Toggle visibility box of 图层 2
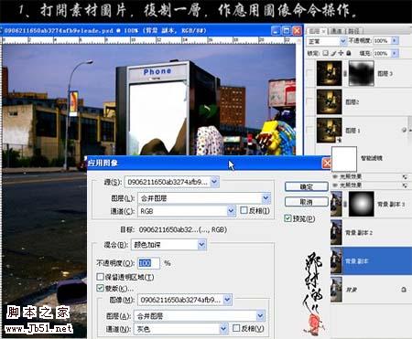 tap(309, 101)
